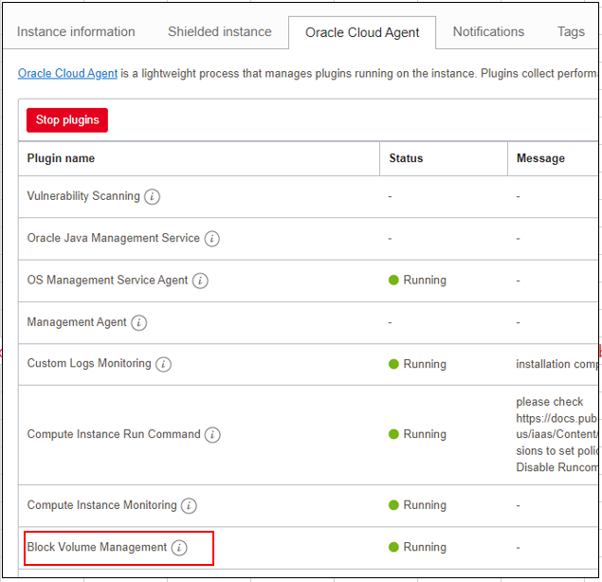
Task: Select Management Agent plugin name
Action: [x=77, y=322]
